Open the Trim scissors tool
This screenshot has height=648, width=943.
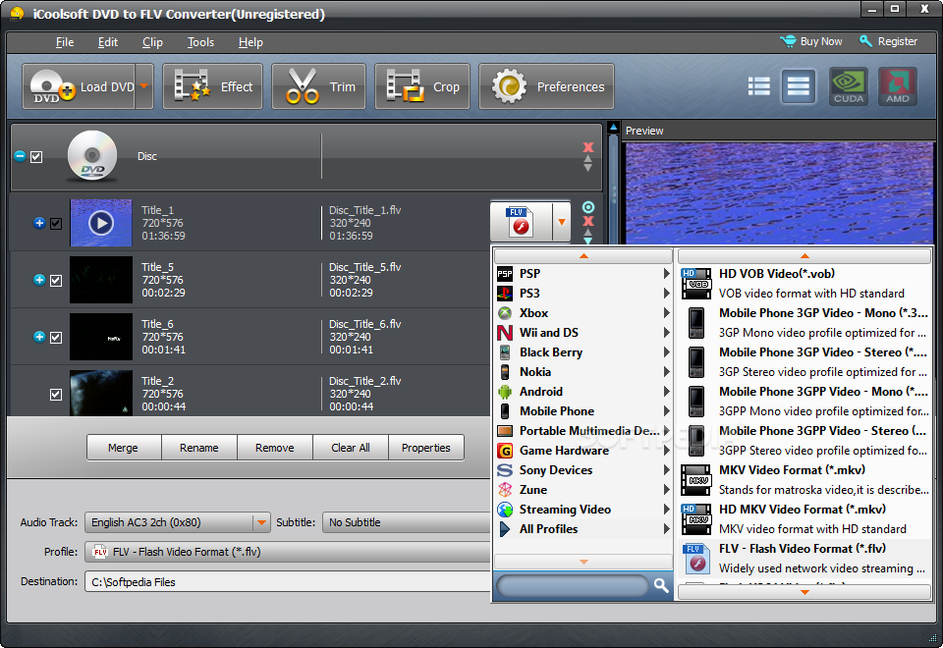[318, 86]
